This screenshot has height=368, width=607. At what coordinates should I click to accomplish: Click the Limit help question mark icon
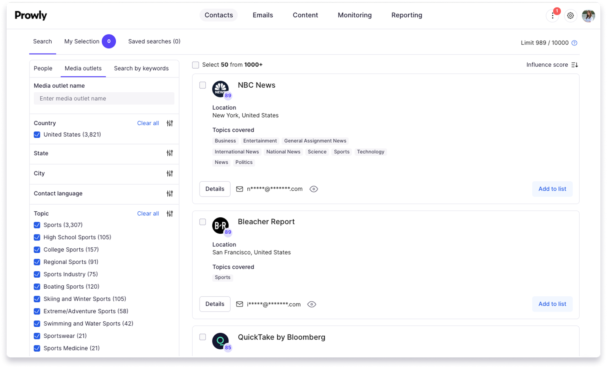click(x=574, y=43)
